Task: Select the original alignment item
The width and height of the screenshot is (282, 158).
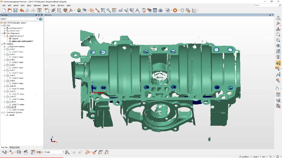Action: (x=15, y=39)
